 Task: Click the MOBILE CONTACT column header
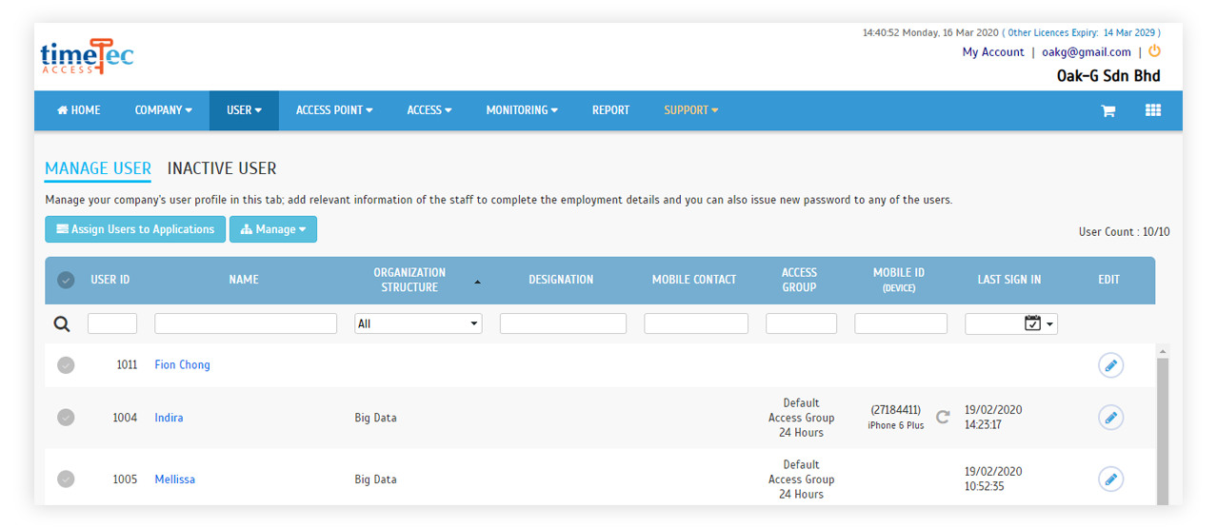coord(694,280)
